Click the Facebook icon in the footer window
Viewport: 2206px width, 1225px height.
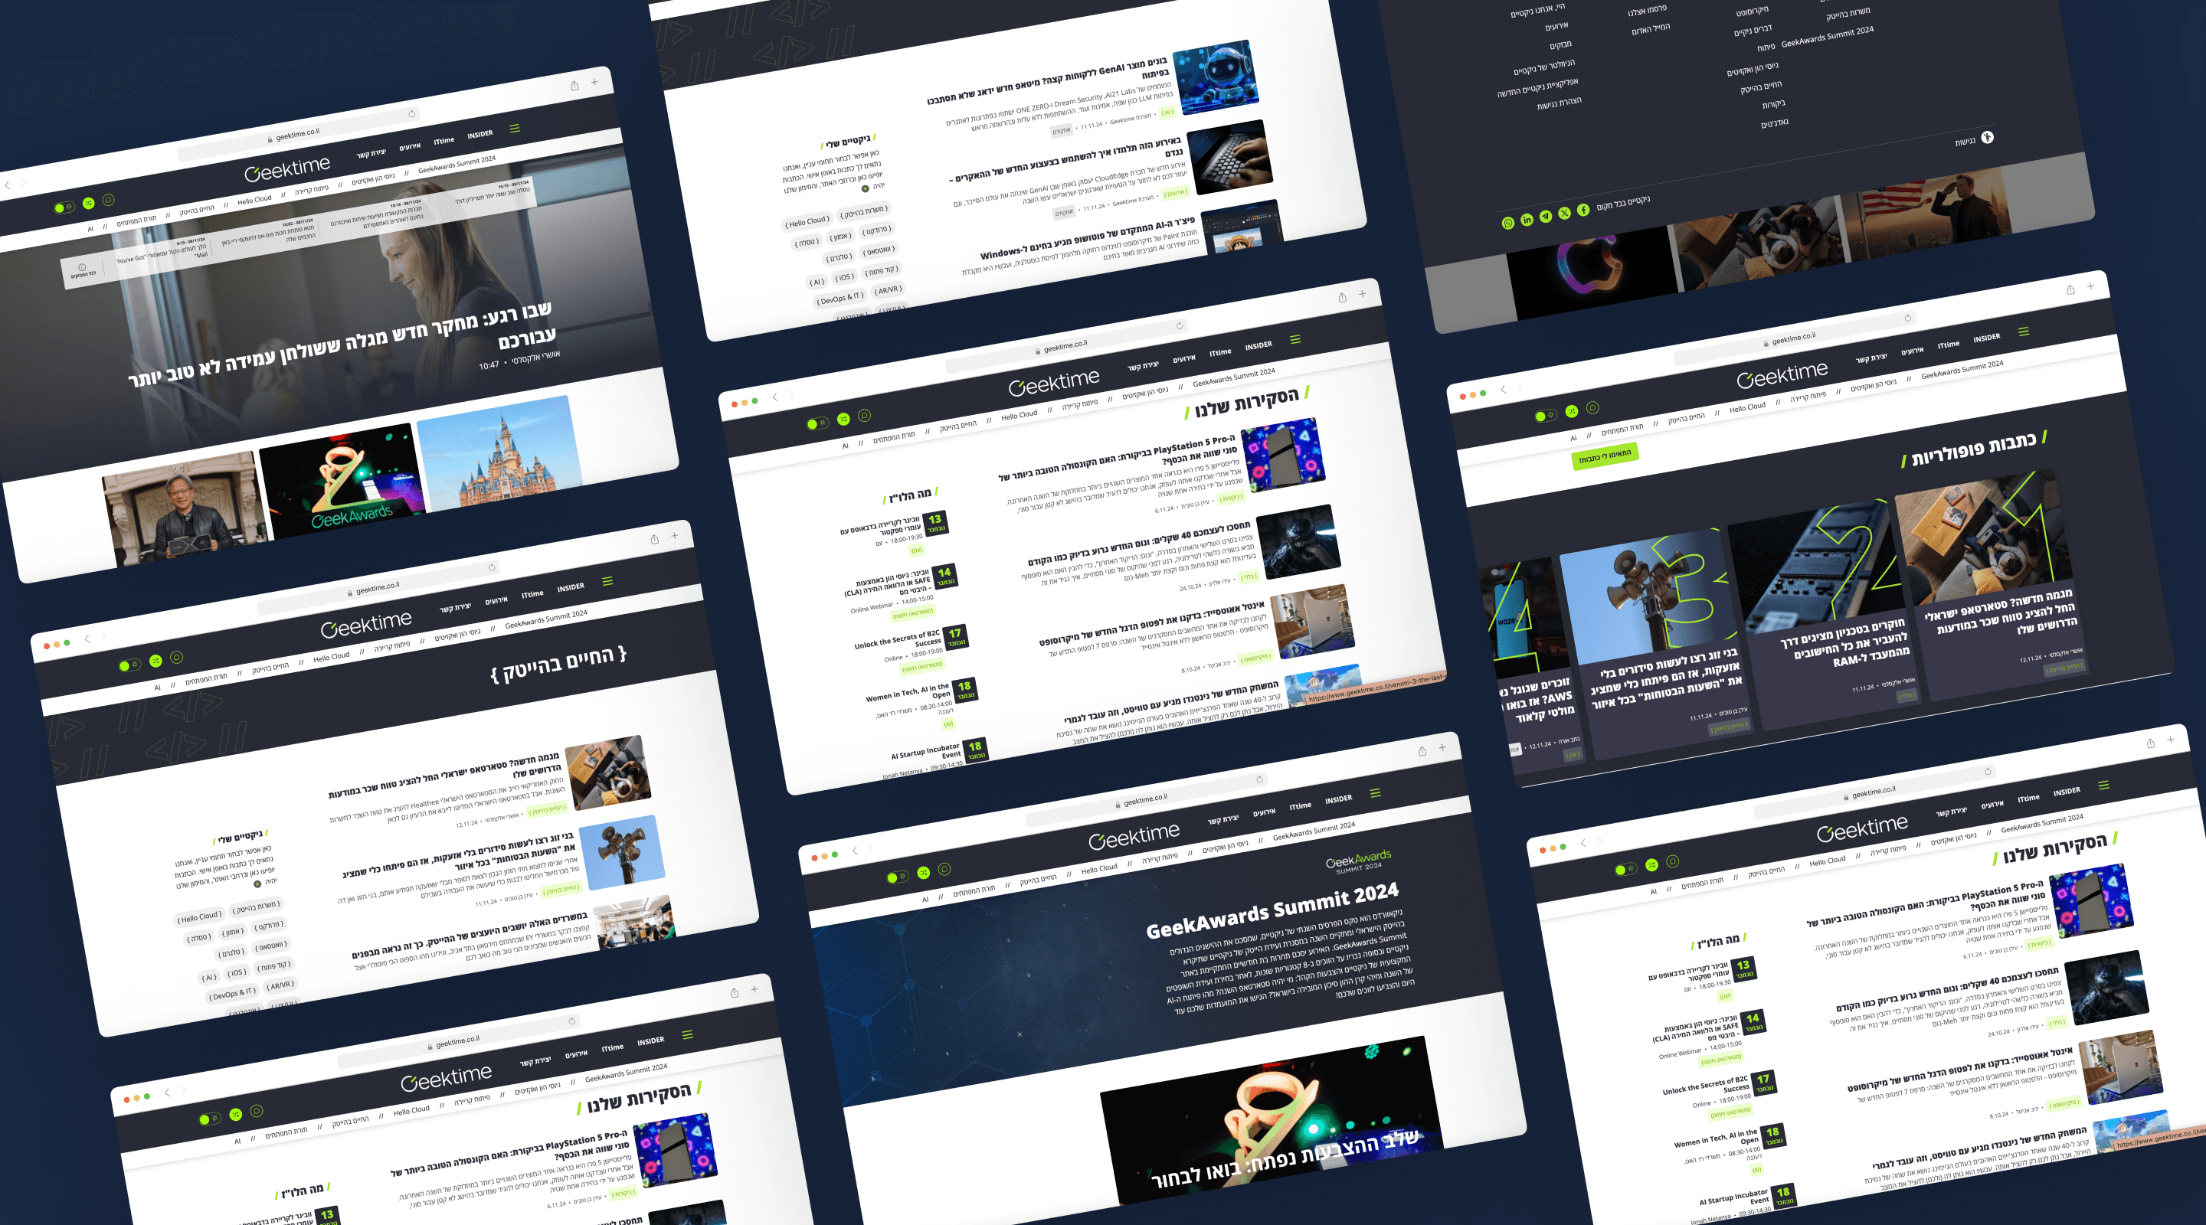[x=1583, y=210]
